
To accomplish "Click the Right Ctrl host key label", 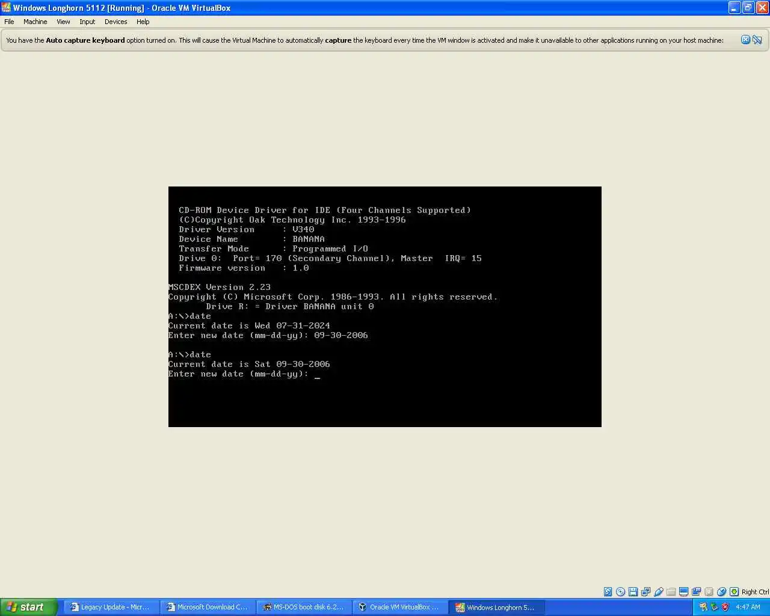I will click(755, 592).
